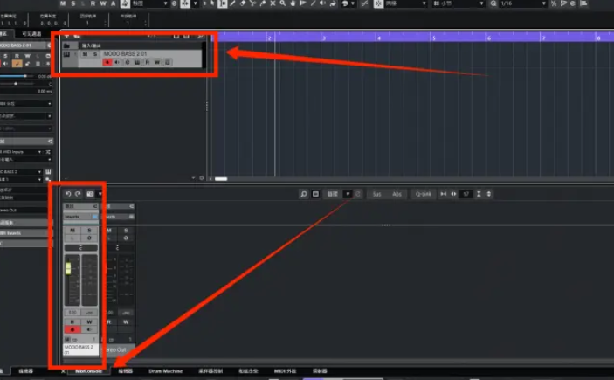Screen dimensions: 614x380
Task: Click the Q-Link button in MixConsole
Action: pyautogui.click(x=424, y=194)
